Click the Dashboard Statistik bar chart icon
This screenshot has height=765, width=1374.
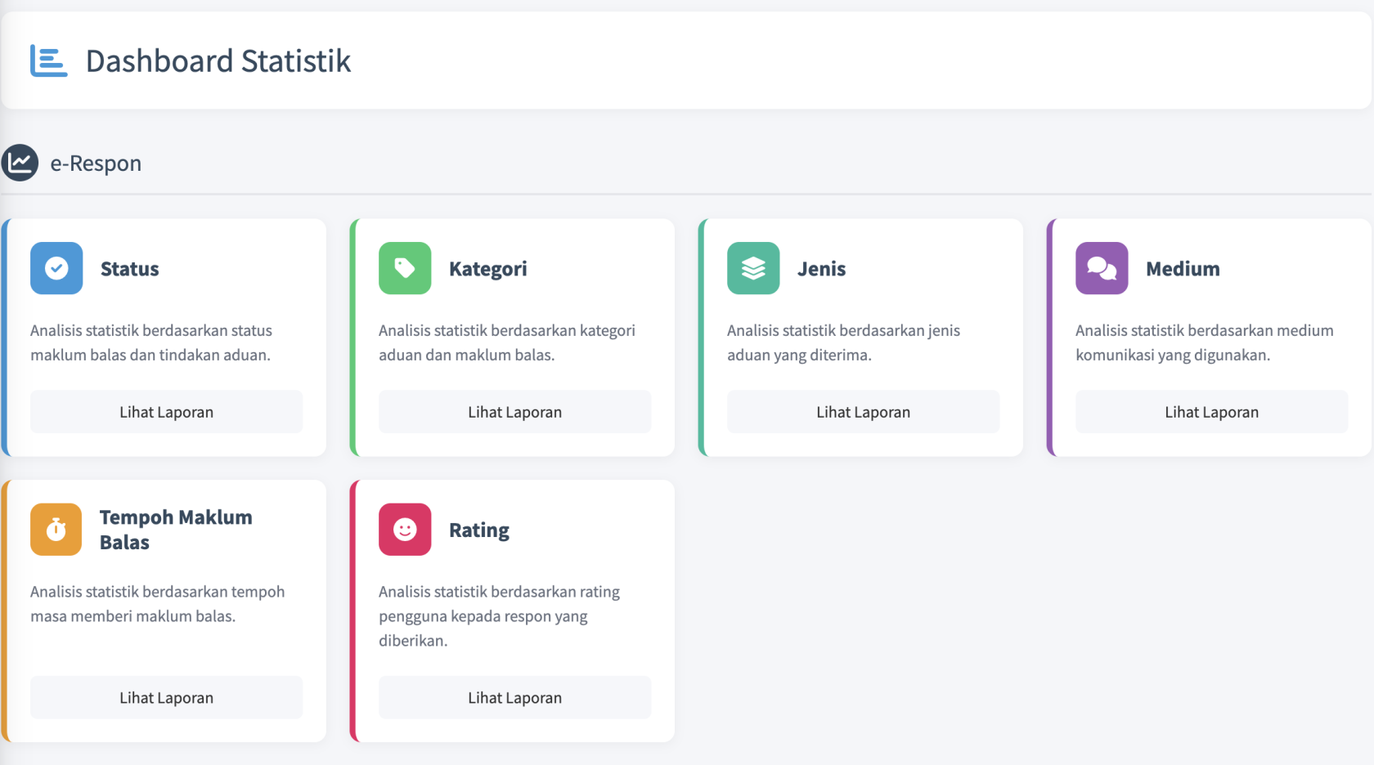48,61
